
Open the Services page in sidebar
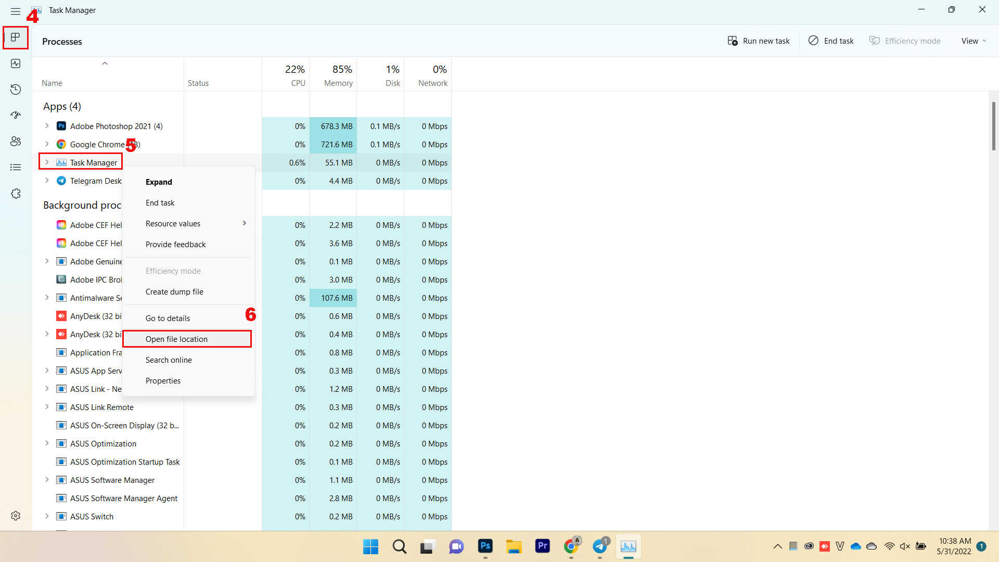[x=16, y=194]
